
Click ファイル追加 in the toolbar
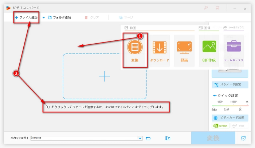pyautogui.click(x=27, y=17)
